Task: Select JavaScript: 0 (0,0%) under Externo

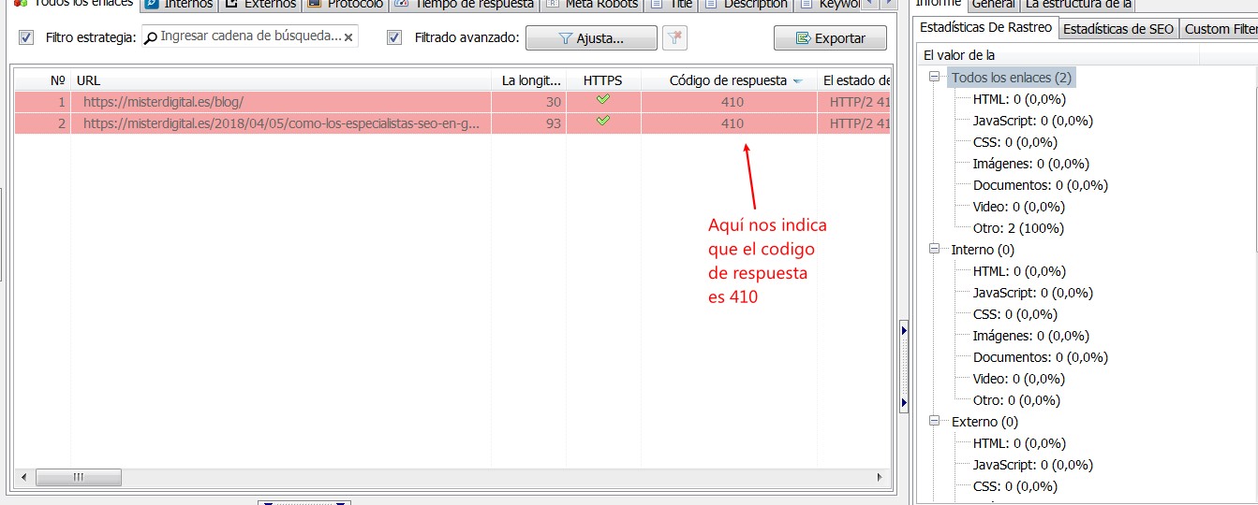Action: pyautogui.click(x=1033, y=465)
